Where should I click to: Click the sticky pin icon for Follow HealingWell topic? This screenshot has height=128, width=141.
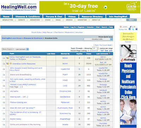pos(7,58)
